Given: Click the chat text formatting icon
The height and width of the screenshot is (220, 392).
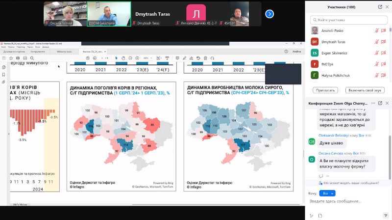Looking at the screenshot, I should [x=311, y=216].
